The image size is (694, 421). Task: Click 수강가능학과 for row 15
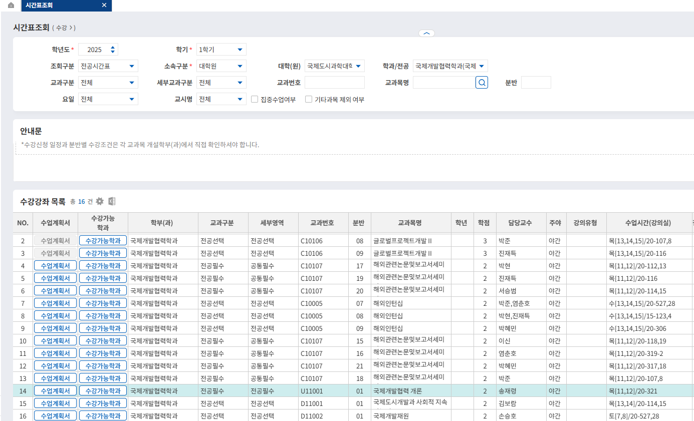tap(103, 403)
